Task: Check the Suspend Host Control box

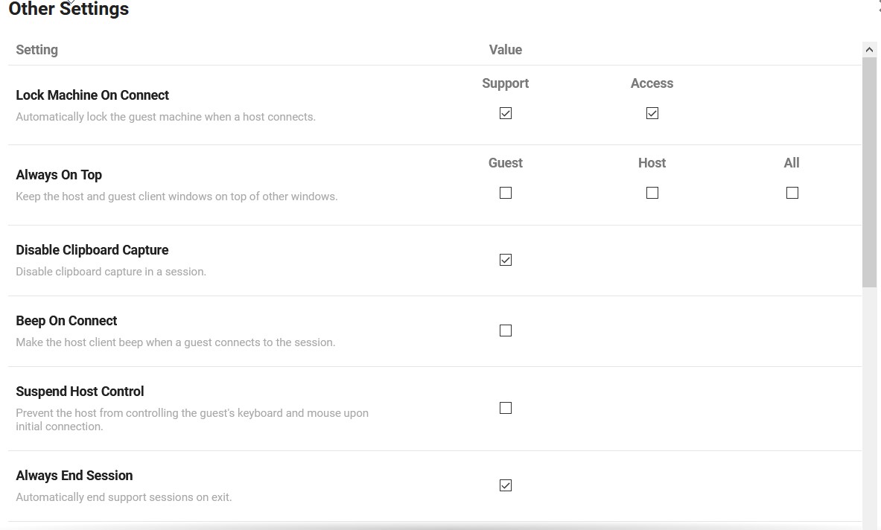Action: (x=506, y=408)
